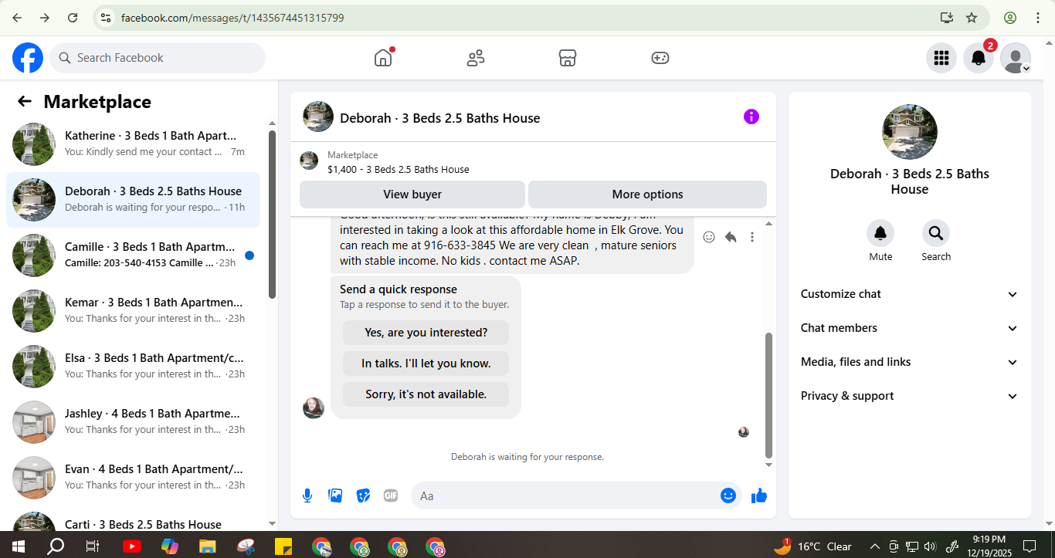
Task: Open the Home feed icon
Action: (x=383, y=58)
